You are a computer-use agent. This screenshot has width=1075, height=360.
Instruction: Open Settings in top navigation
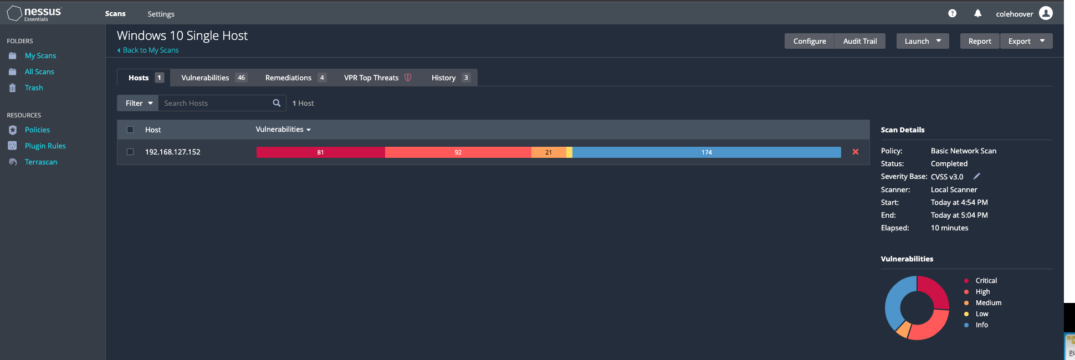point(161,14)
